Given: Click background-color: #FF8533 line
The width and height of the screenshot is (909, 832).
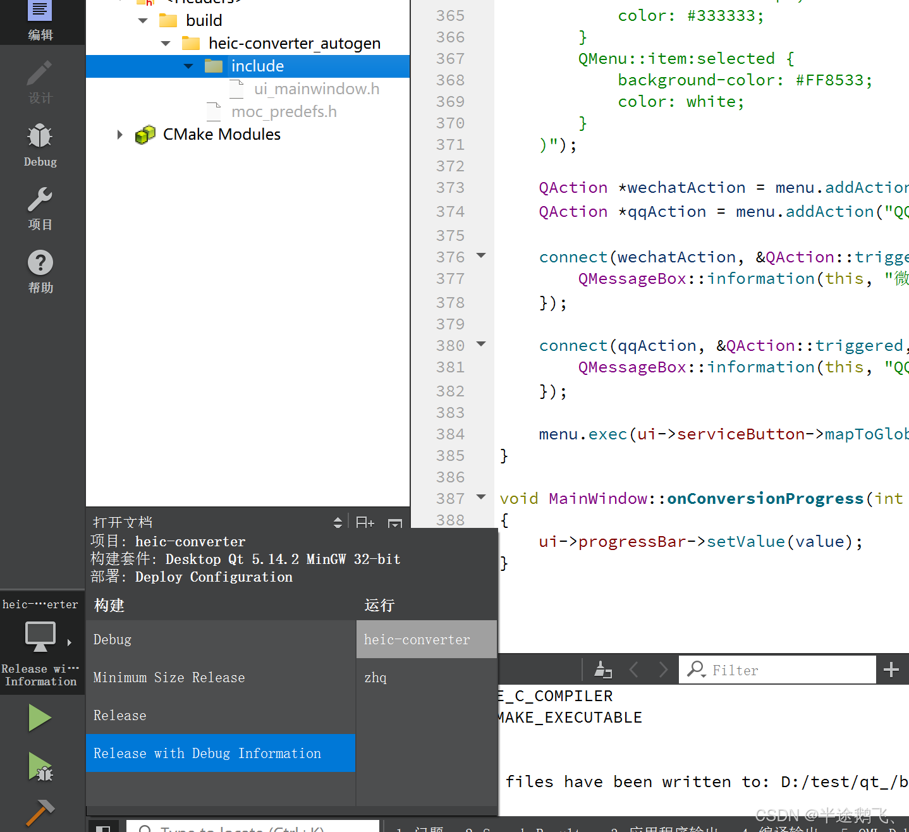Looking at the screenshot, I should 745,80.
